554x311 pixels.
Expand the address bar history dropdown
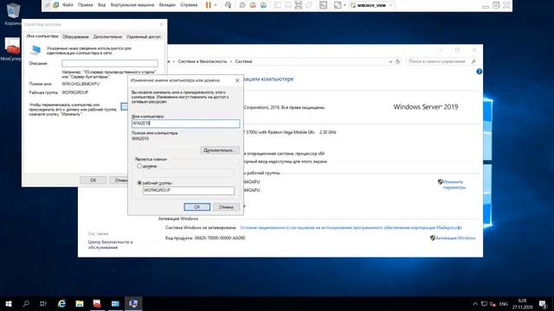coord(390,61)
